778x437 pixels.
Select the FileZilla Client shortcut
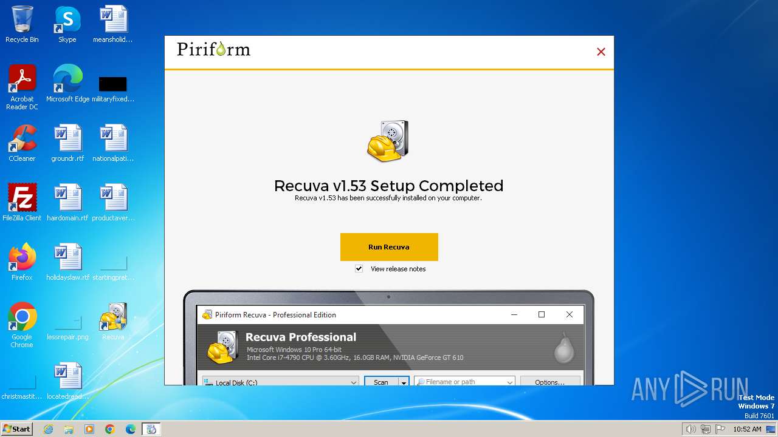pyautogui.click(x=22, y=203)
